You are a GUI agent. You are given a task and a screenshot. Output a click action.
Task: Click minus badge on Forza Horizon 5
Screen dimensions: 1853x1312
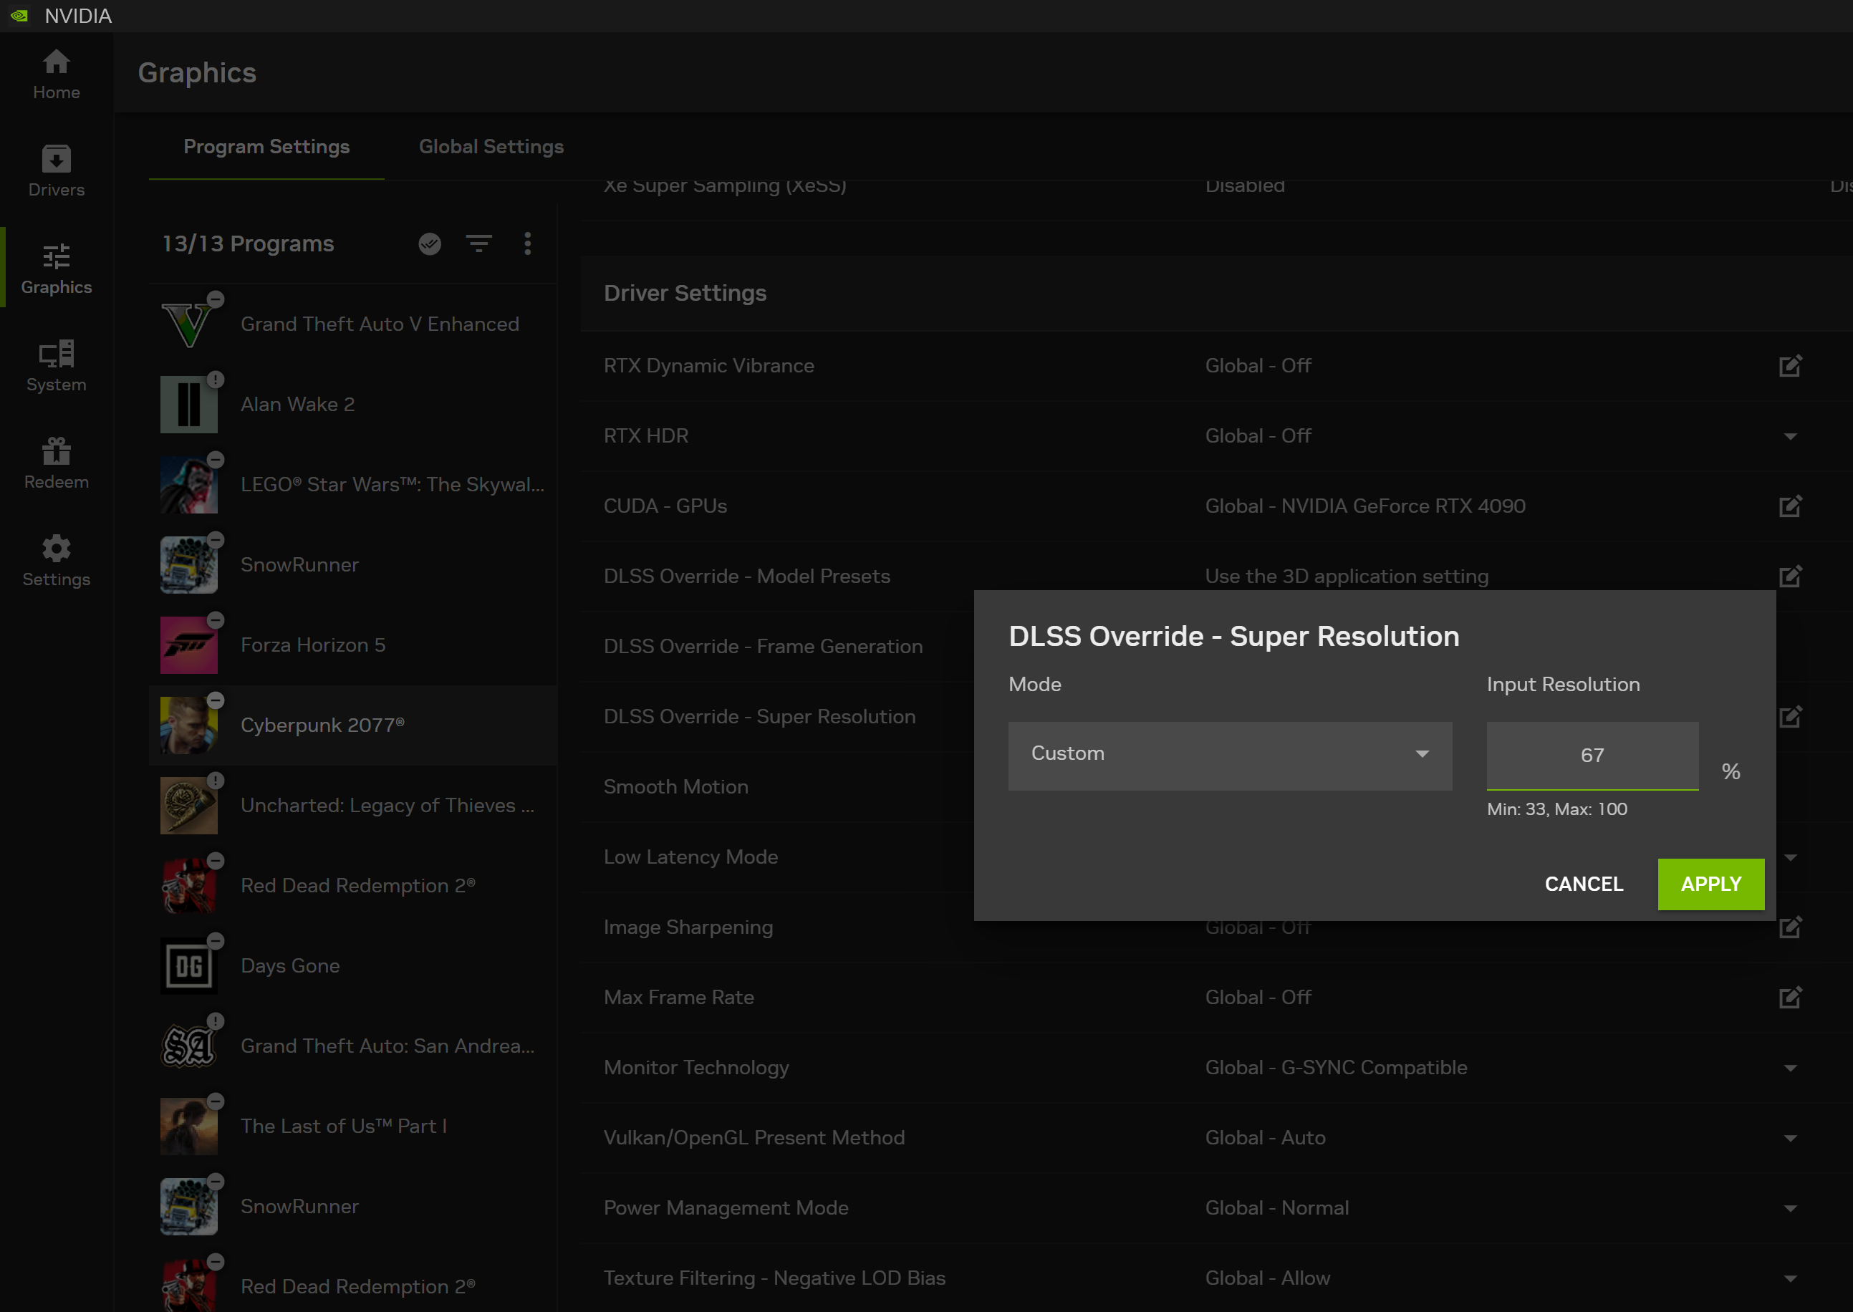[216, 619]
